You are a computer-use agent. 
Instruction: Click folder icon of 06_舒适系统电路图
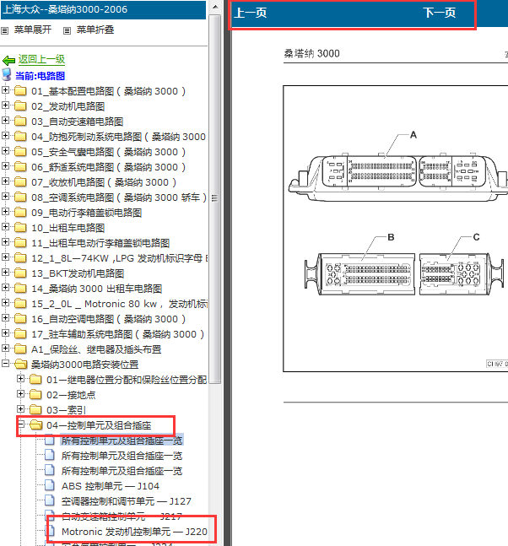pyautogui.click(x=20, y=167)
